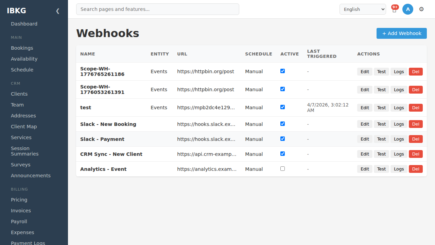Toggle Active for Slack - Payment

pos(282,139)
